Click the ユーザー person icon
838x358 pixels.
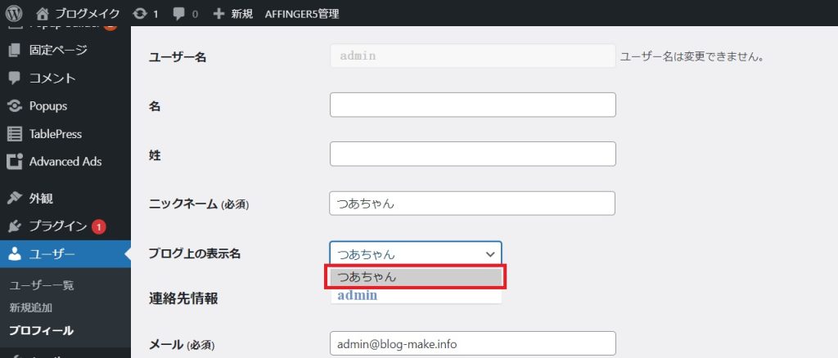click(15, 254)
